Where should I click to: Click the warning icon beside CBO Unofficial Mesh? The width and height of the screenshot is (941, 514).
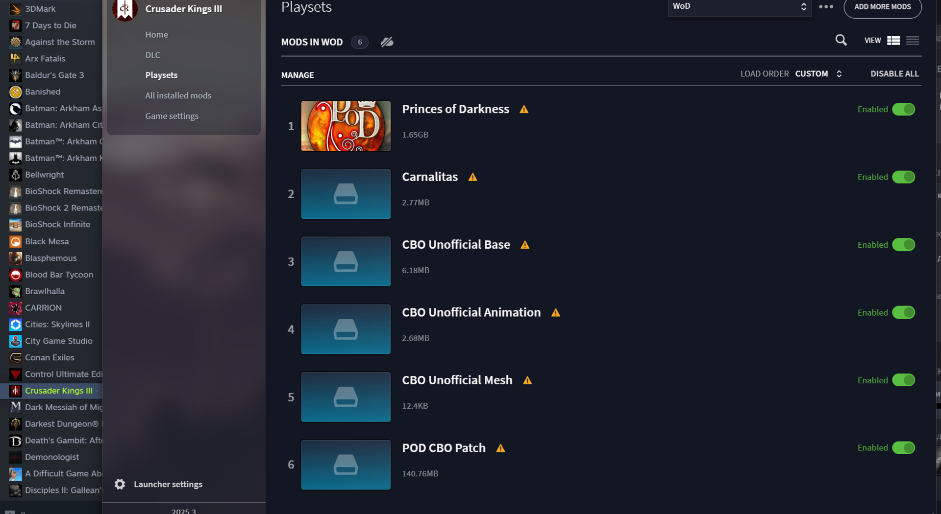click(x=527, y=380)
